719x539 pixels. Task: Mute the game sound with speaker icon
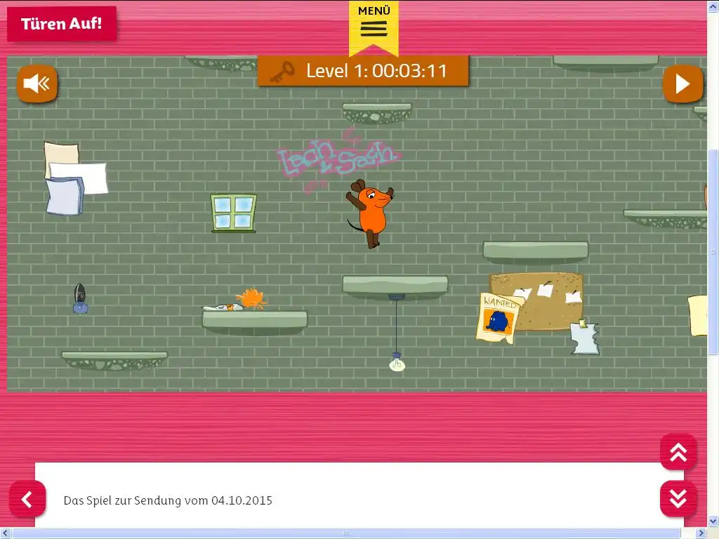click(37, 84)
